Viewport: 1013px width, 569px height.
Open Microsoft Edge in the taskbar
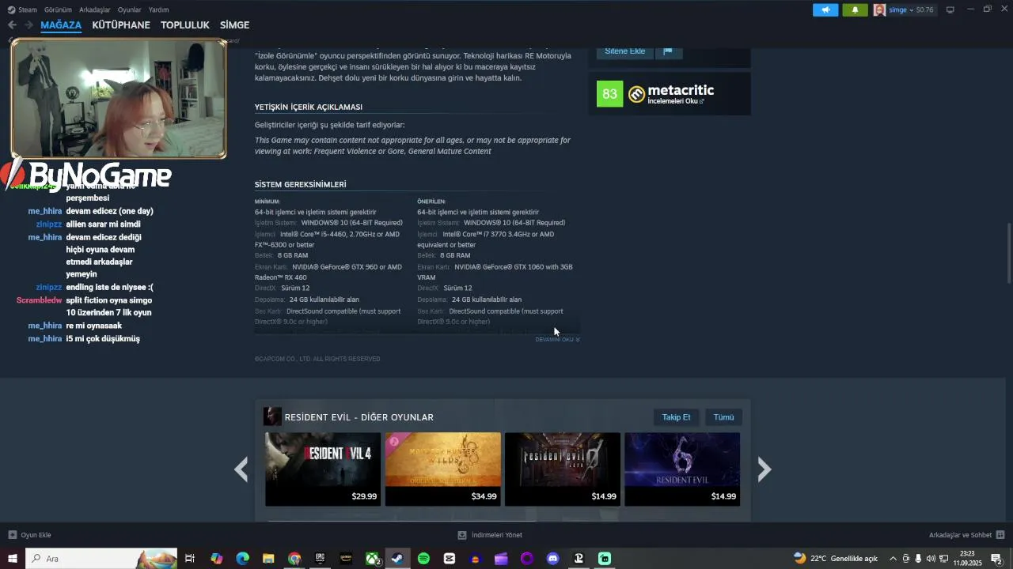click(x=242, y=559)
